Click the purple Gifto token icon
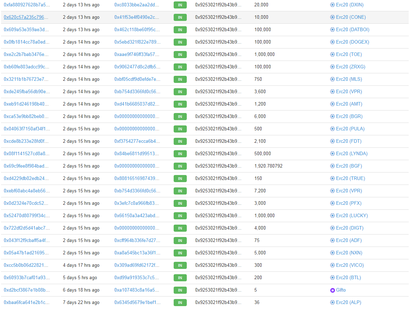The height and width of the screenshot is (310, 409). [x=332, y=290]
